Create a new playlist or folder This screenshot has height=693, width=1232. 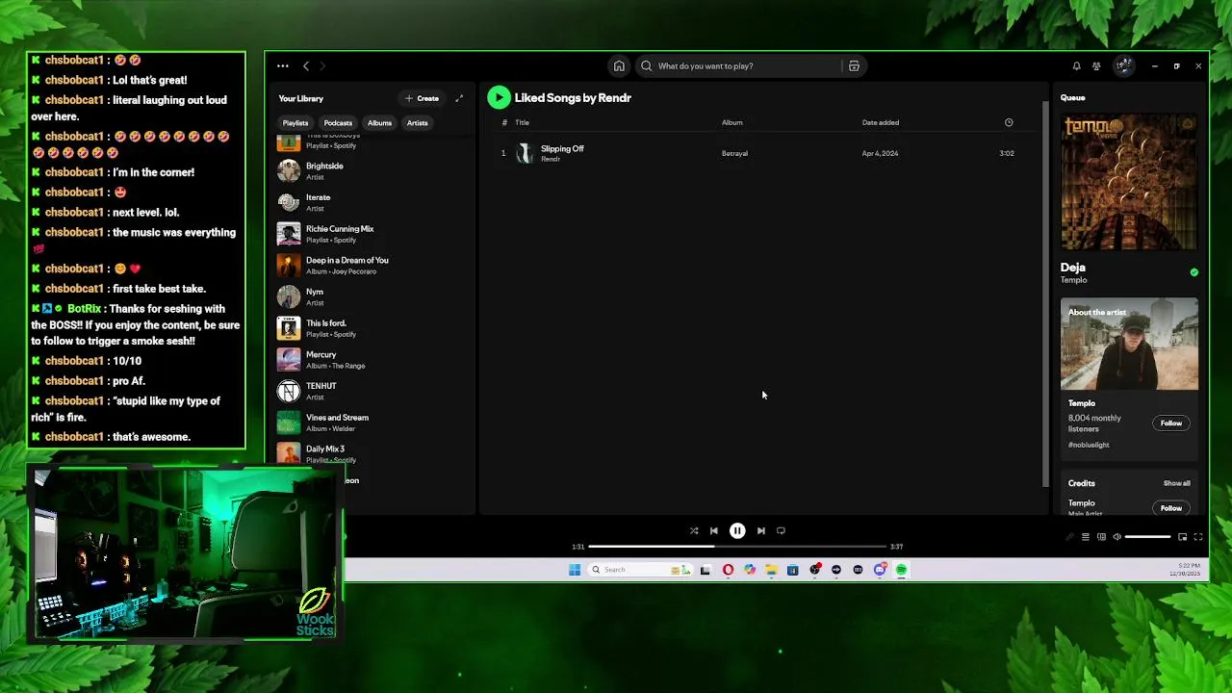point(423,98)
